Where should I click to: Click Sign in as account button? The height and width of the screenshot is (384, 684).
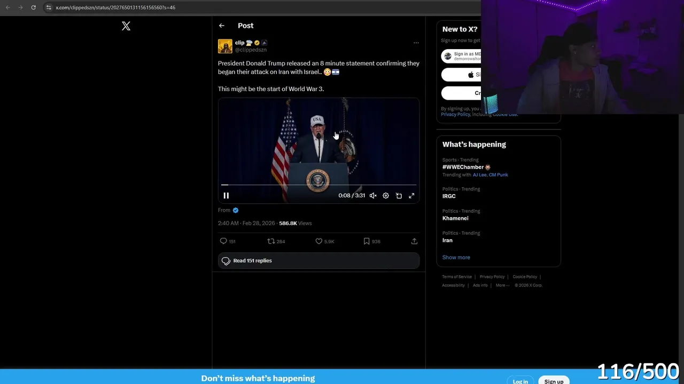461,56
